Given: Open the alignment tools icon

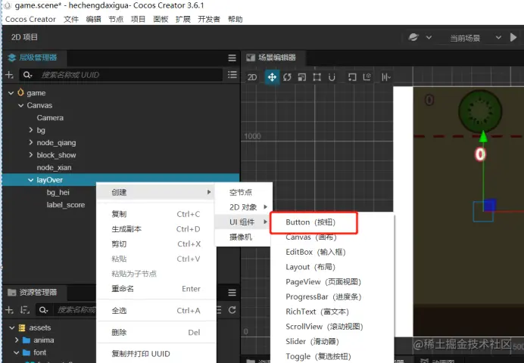Looking at the screenshot, I should pyautogui.click(x=386, y=77).
